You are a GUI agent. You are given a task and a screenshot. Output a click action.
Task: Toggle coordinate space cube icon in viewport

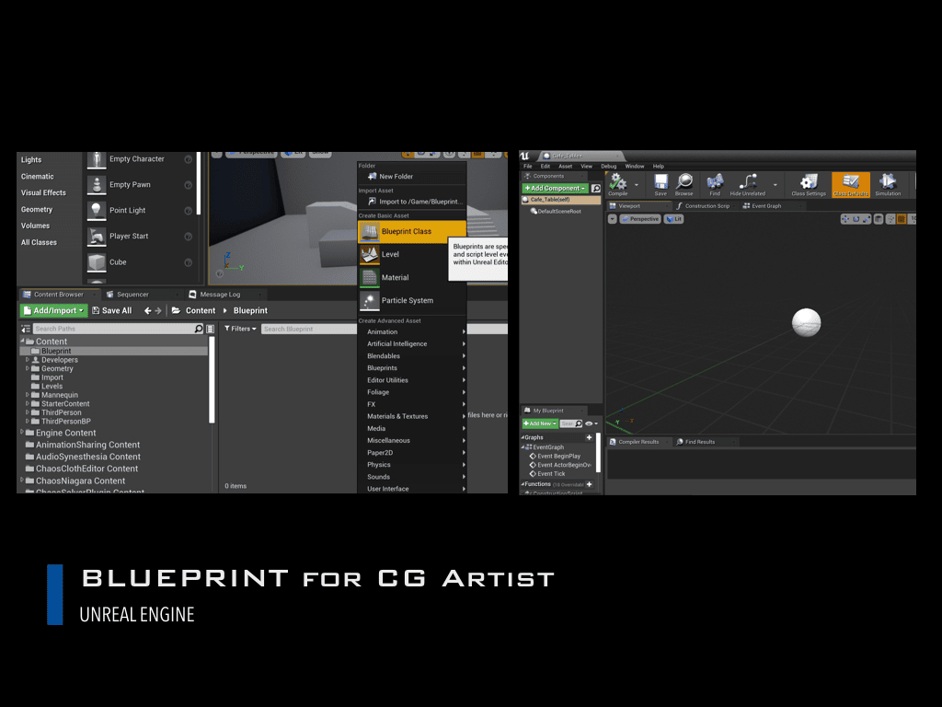(x=879, y=219)
